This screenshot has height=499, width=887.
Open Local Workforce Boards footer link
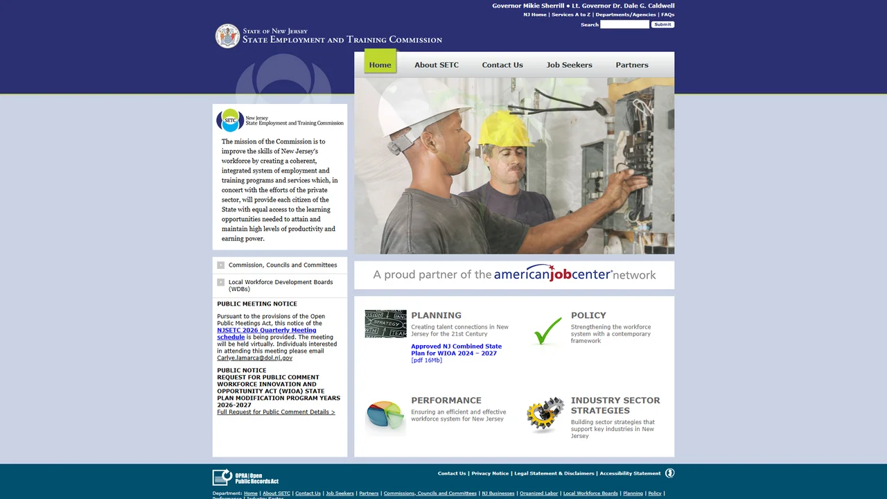[590, 493]
